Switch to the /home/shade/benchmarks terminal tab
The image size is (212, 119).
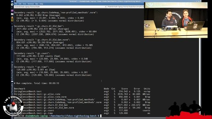point(126,7)
